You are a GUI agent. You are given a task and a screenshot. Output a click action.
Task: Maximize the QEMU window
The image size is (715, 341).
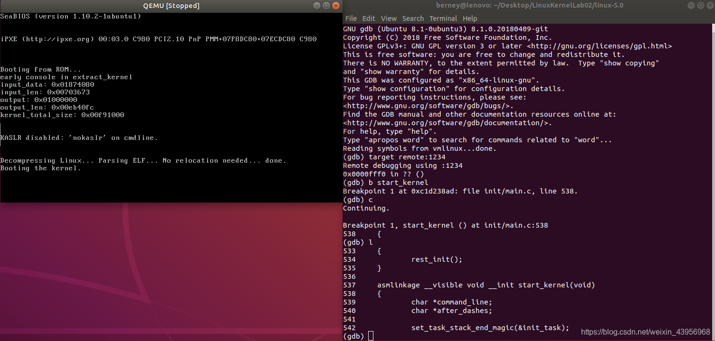[x=326, y=6]
